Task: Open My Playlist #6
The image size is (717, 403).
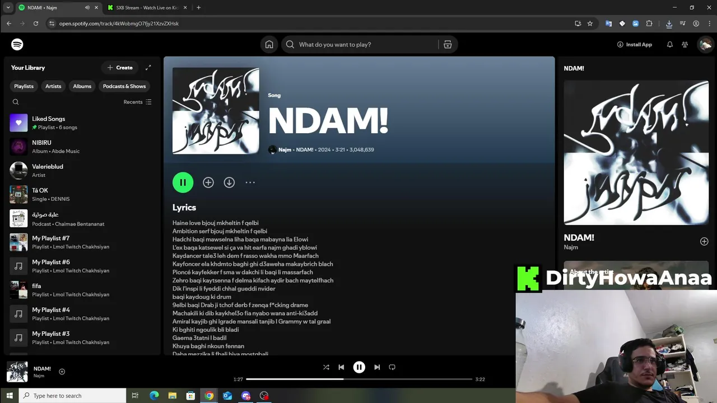Action: (82, 266)
